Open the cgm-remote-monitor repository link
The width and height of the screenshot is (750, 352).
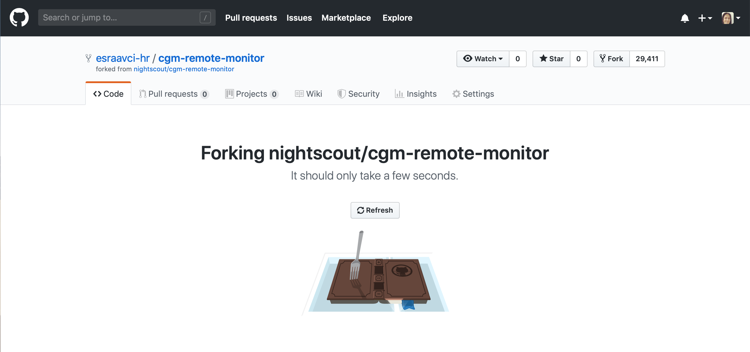click(x=211, y=58)
